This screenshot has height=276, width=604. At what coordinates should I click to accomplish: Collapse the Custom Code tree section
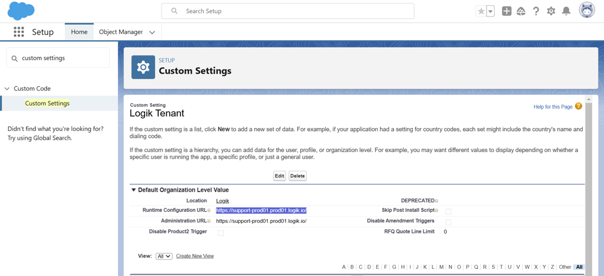tap(7, 88)
